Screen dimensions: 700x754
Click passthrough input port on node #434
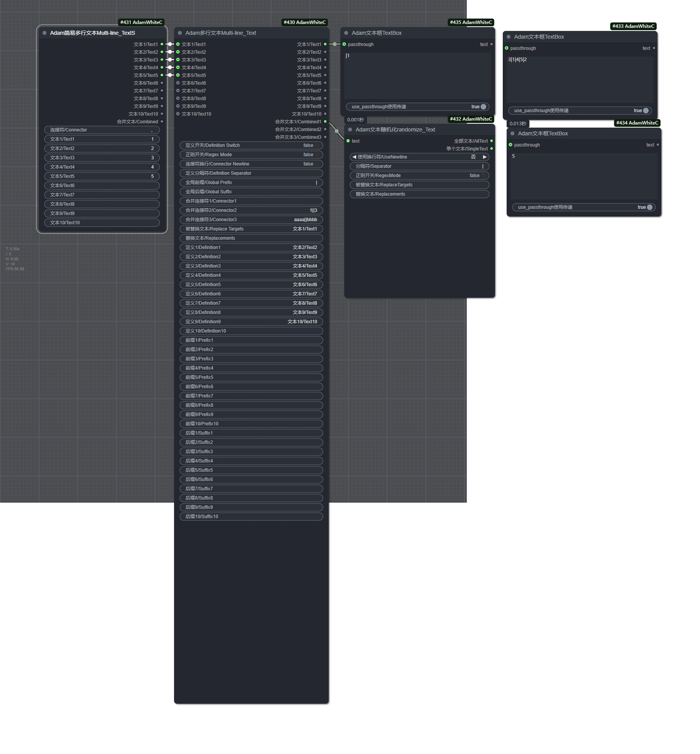(510, 145)
